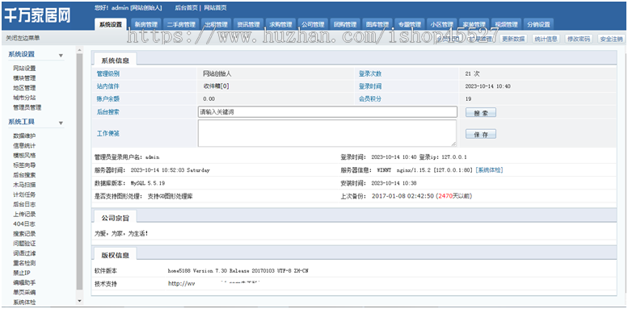Select 禁止IP in the sidebar
Screen dimensions: 628x309
22,273
